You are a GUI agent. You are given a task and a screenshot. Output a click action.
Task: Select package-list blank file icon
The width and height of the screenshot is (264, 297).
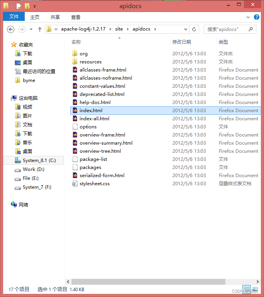pyautogui.click(x=75, y=159)
